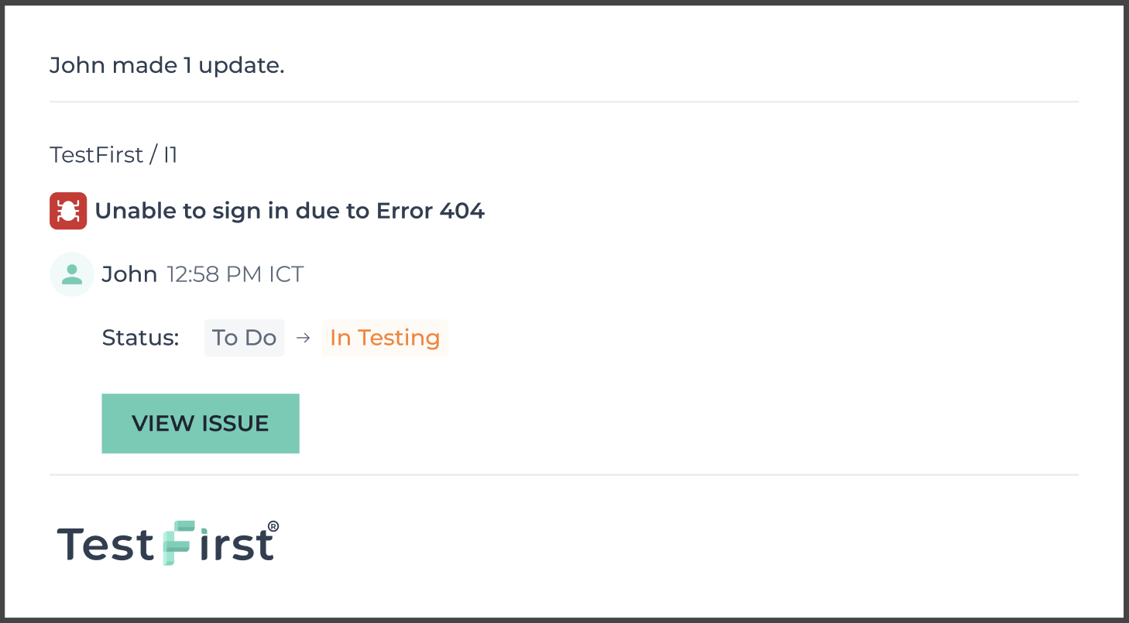Image resolution: width=1129 pixels, height=623 pixels.
Task: Click the green F emblem in logo
Action: [x=177, y=542]
